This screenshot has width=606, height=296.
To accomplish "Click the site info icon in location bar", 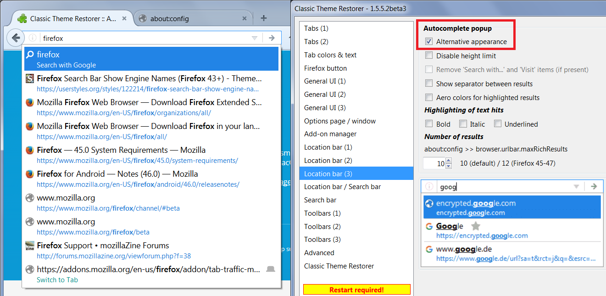I will coord(32,38).
